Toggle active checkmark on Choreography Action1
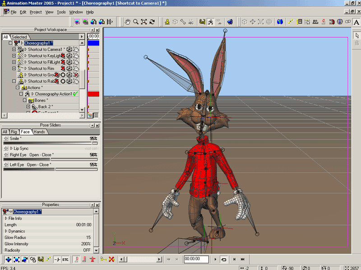Image resolution: width=361 pixels, height=270 pixels. [x=75, y=94]
